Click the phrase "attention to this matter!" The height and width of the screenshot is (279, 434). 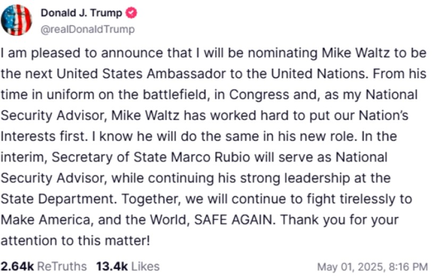click(x=76, y=240)
